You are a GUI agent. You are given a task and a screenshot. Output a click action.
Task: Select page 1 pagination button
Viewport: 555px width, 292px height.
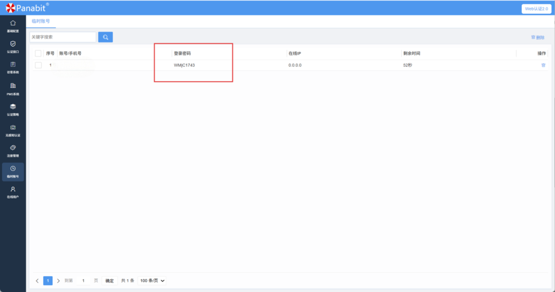pos(48,281)
